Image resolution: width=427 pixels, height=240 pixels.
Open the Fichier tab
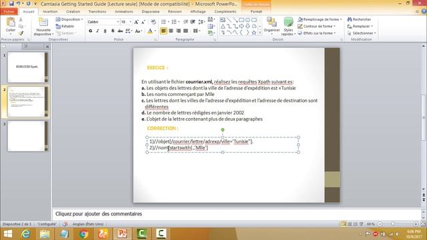click(x=9, y=11)
